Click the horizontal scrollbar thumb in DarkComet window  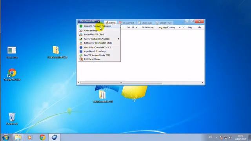pos(121,83)
